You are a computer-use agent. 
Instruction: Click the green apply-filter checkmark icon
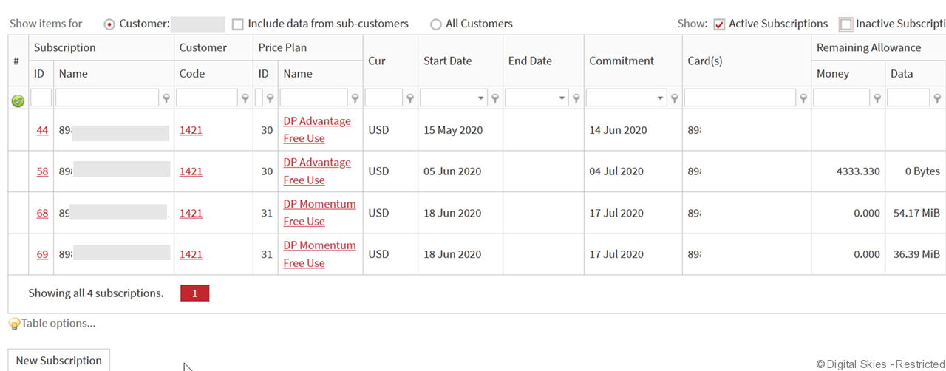tap(18, 101)
